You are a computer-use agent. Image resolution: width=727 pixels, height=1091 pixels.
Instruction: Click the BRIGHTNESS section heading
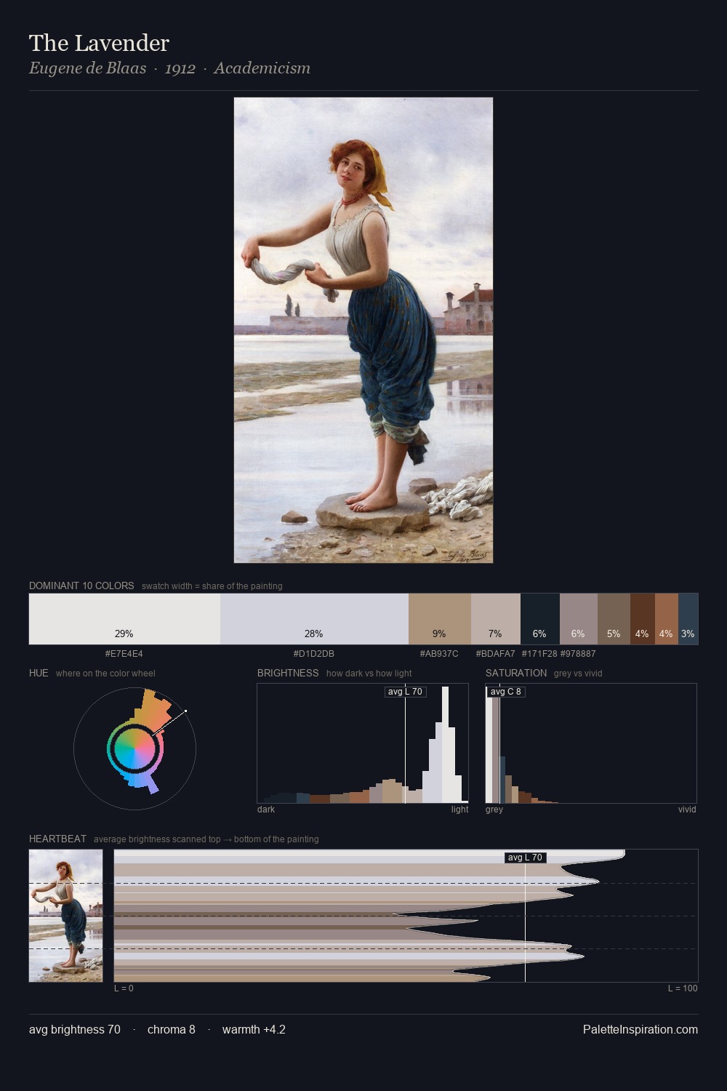tap(288, 673)
